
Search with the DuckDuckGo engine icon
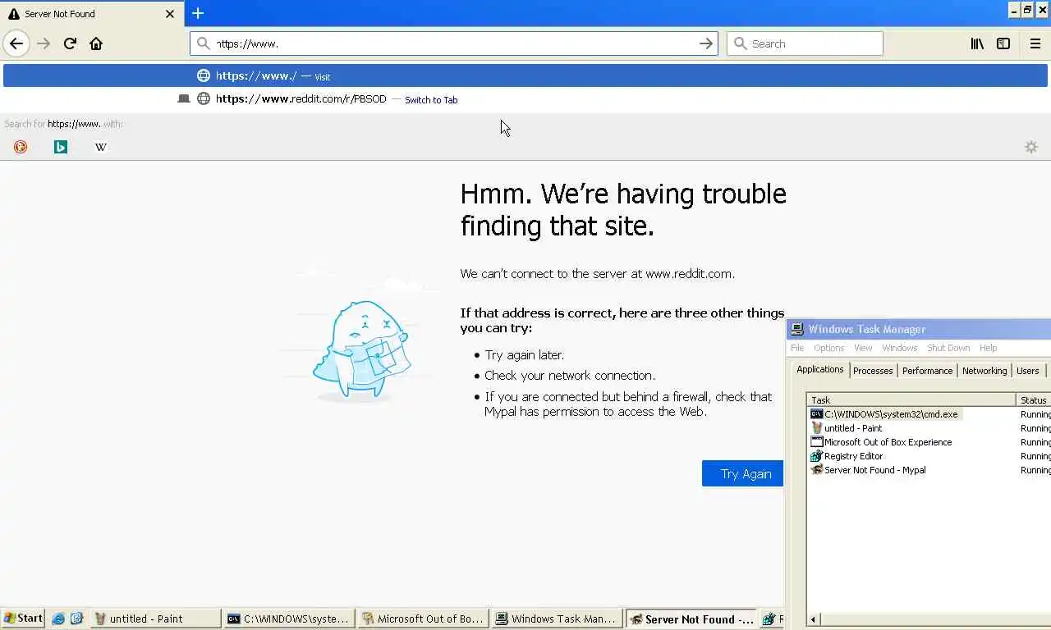click(21, 147)
